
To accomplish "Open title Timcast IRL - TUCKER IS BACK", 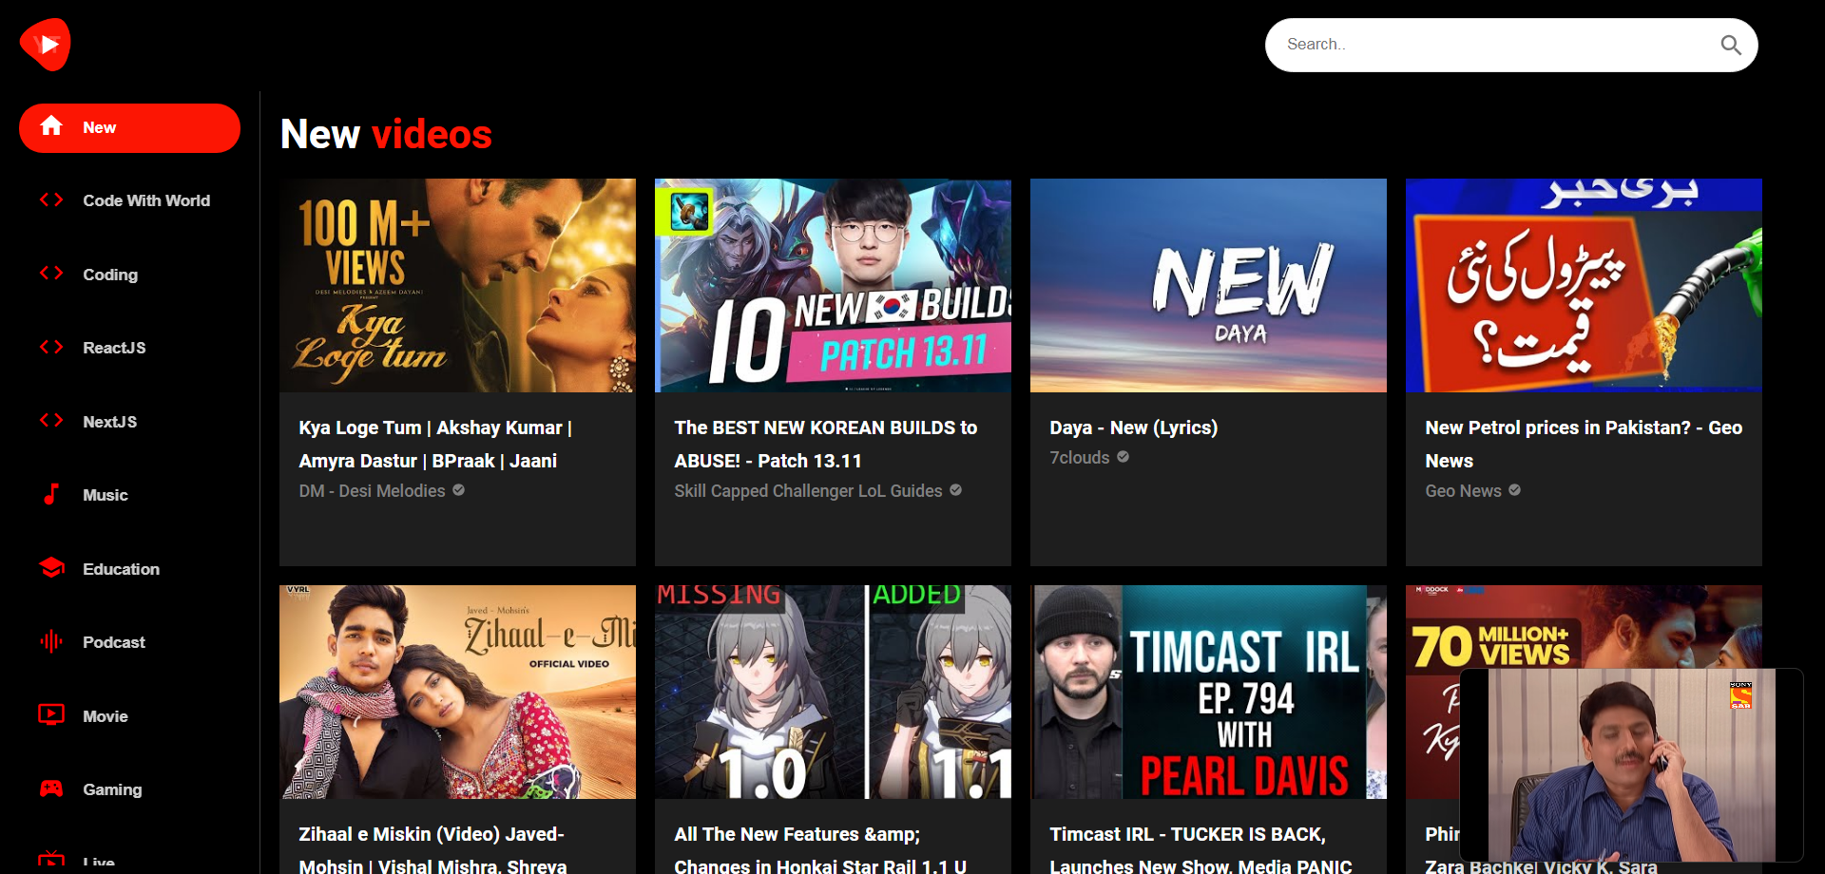I will point(1201,850).
